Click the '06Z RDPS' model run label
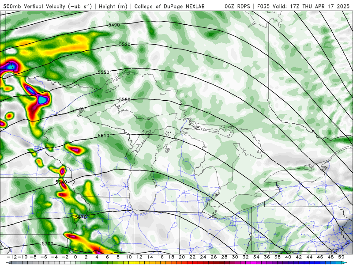The image size is (353, 265). (237, 6)
